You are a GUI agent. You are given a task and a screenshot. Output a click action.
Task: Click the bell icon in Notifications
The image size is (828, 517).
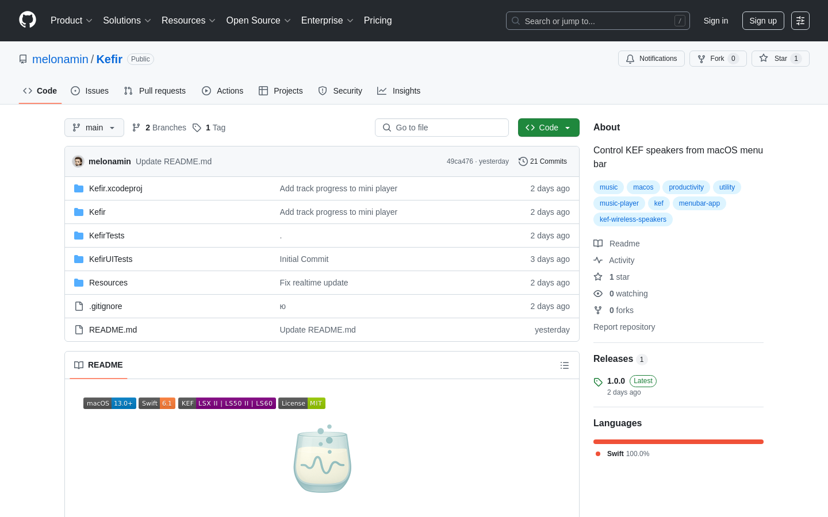[630, 59]
